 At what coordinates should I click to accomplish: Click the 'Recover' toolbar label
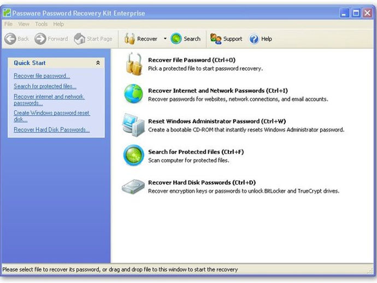(147, 39)
